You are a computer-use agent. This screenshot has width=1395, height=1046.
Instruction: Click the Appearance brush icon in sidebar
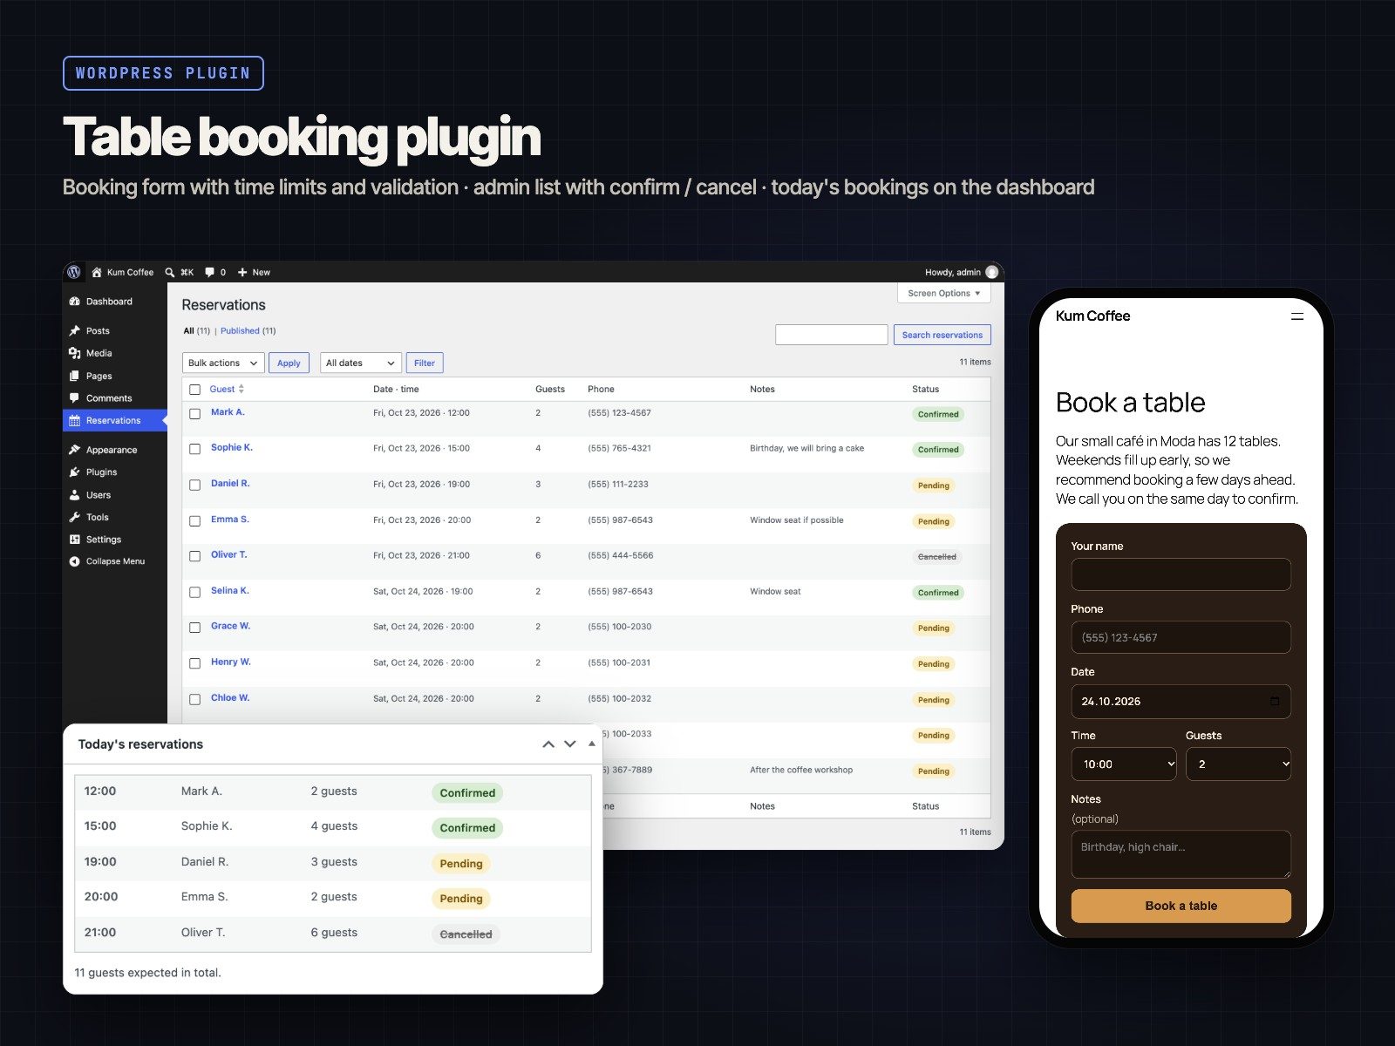(x=75, y=450)
